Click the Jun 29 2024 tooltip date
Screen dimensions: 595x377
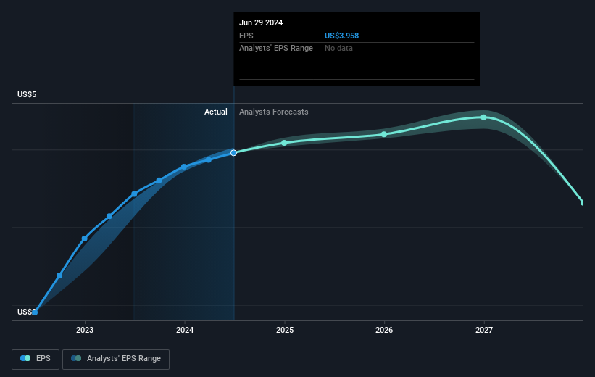pos(261,22)
